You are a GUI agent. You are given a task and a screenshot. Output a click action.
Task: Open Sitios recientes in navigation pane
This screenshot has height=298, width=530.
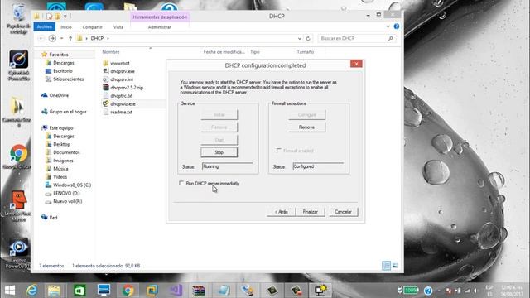[68, 79]
